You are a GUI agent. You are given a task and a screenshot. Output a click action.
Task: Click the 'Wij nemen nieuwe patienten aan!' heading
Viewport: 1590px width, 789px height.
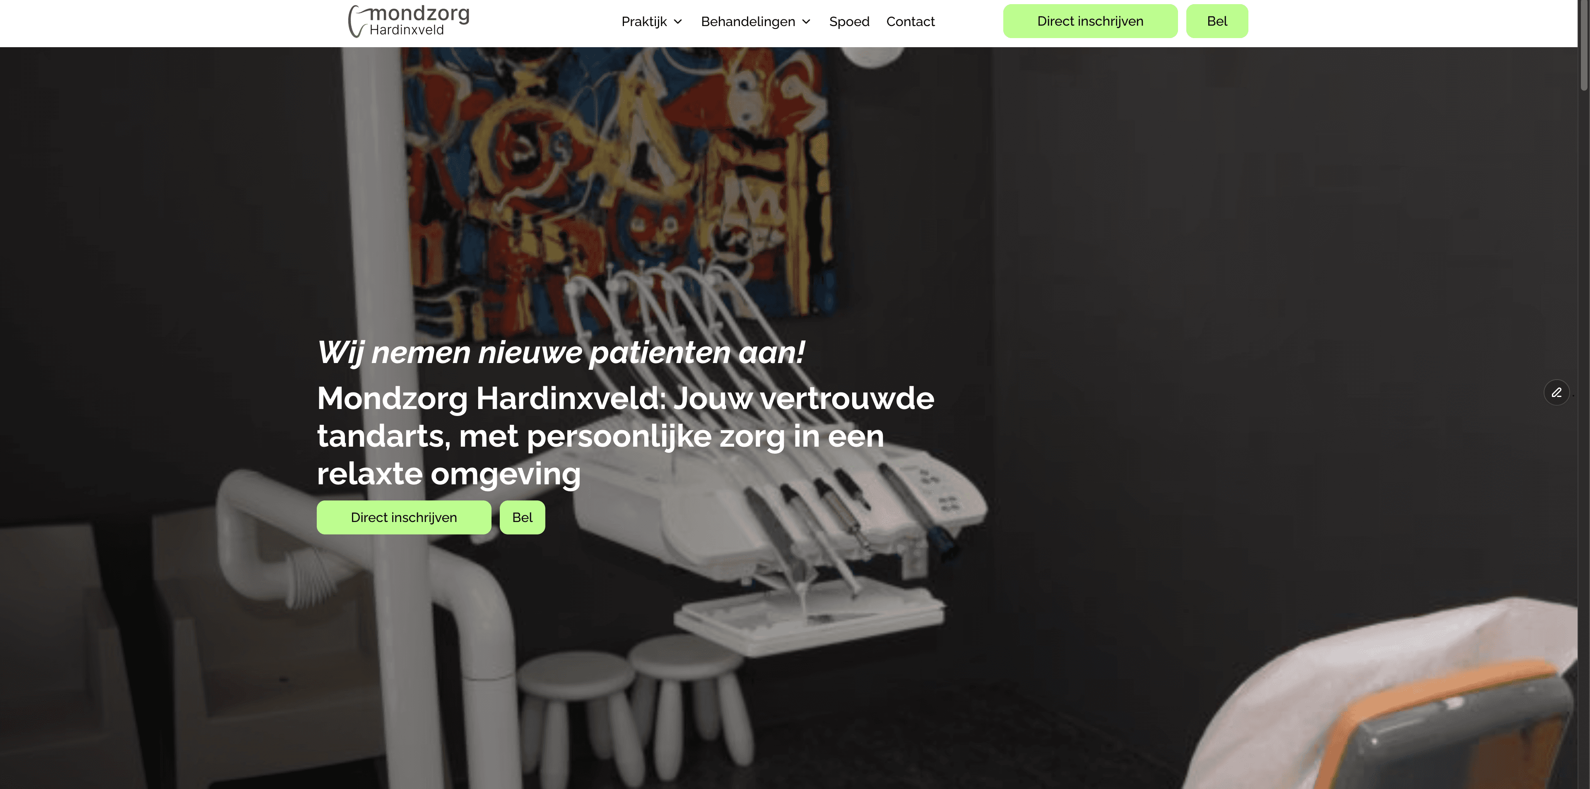pos(561,352)
